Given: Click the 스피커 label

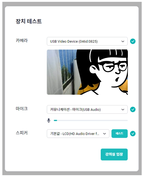Looking at the screenshot, I should pos(22,133).
